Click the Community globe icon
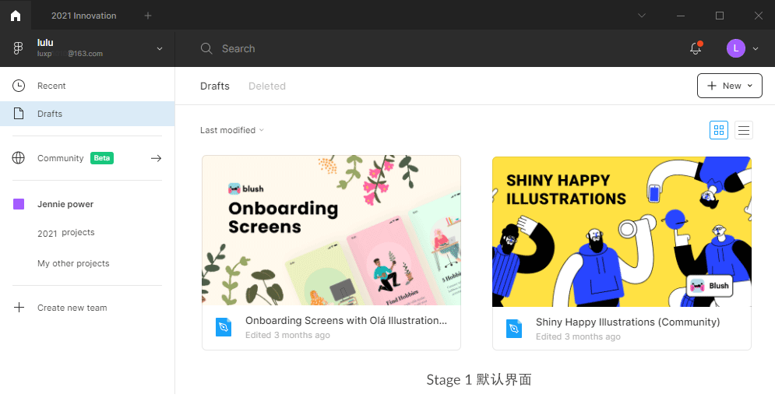 point(18,158)
